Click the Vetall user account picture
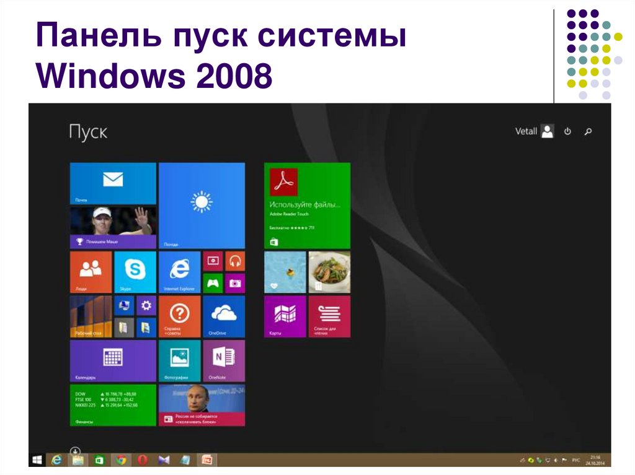 (x=548, y=131)
